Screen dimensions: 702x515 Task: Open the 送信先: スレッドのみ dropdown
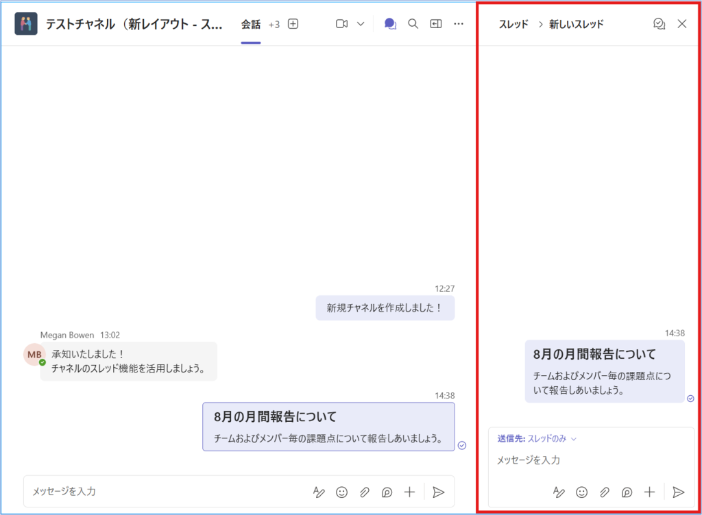(x=537, y=438)
